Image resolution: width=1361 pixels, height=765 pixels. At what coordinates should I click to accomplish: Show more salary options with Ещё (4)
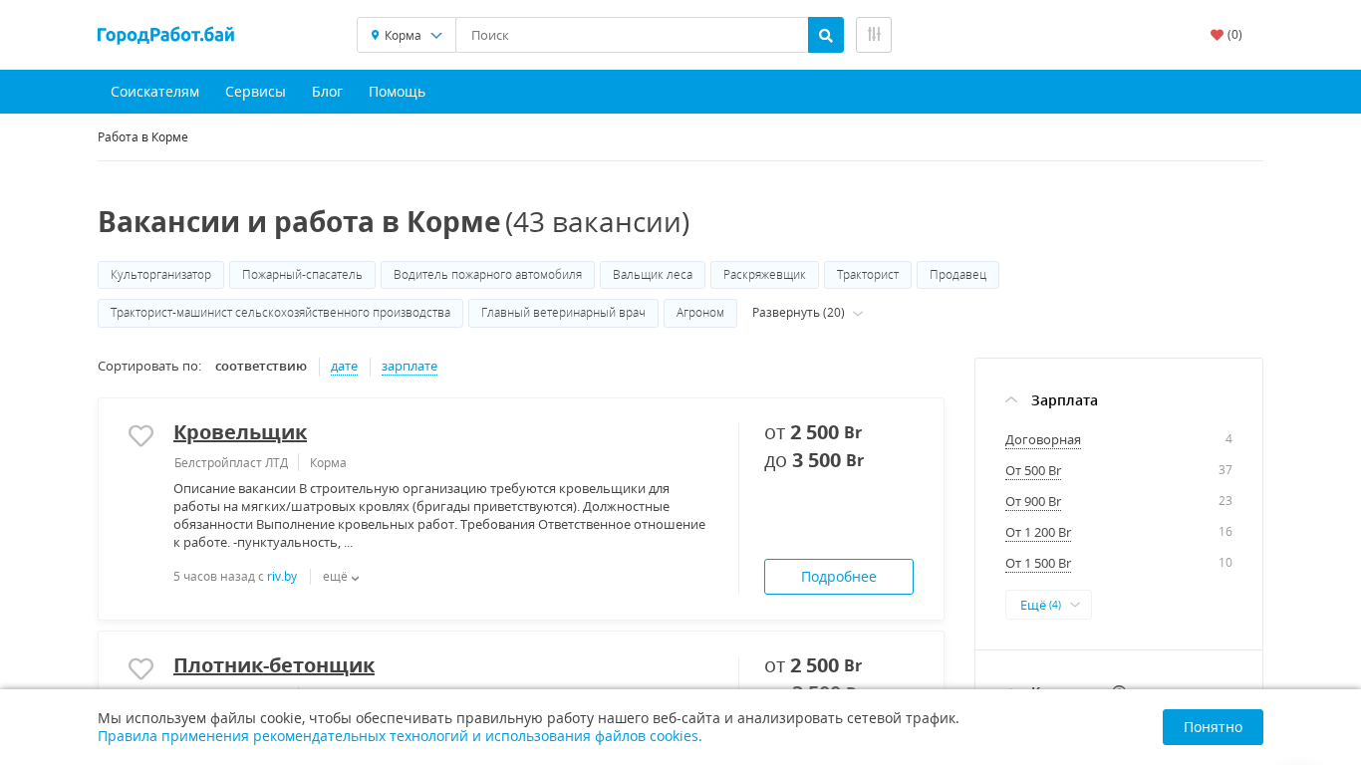1048,605
